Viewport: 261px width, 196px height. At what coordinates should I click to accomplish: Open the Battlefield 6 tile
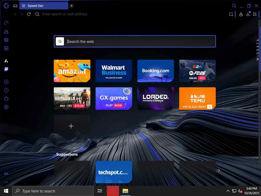click(x=72, y=99)
